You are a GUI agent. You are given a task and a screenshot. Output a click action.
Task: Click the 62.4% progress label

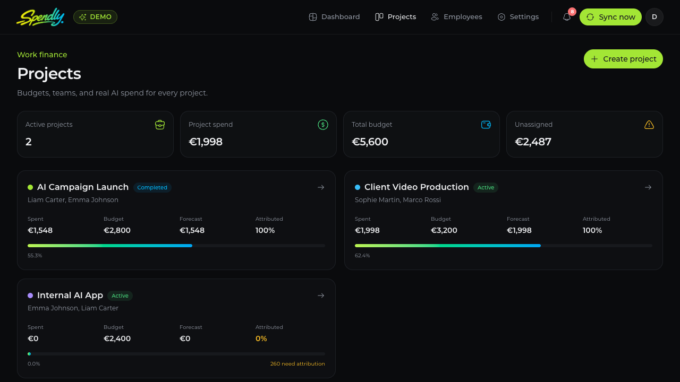[x=362, y=256]
